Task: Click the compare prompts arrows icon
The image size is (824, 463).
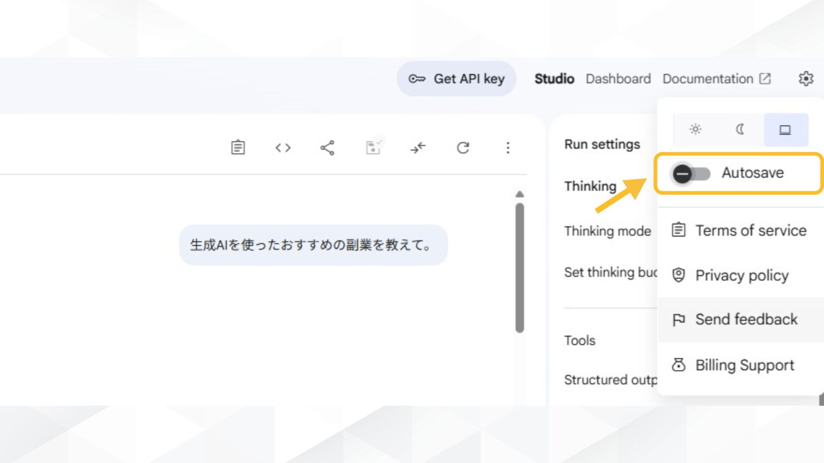Action: pos(418,148)
